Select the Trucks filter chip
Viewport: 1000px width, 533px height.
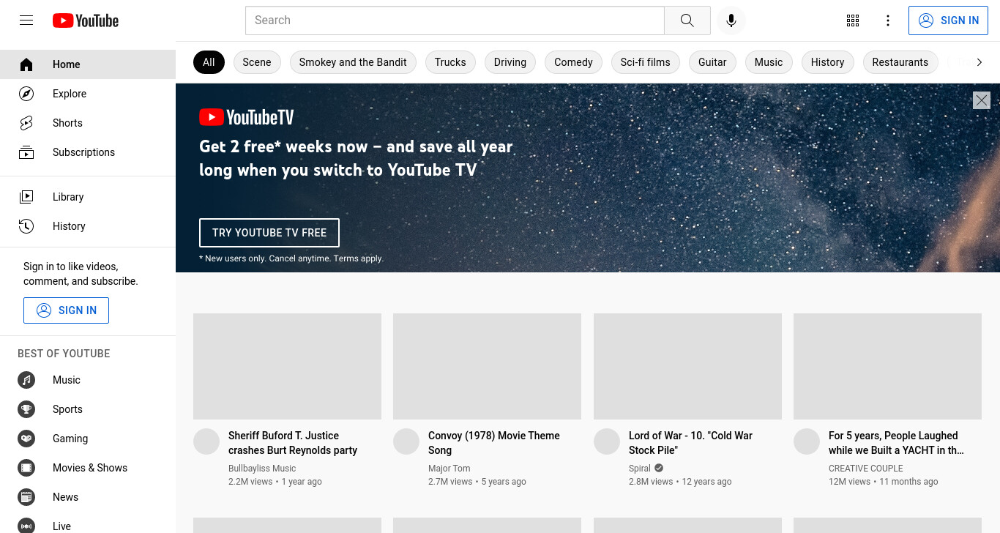coord(450,62)
